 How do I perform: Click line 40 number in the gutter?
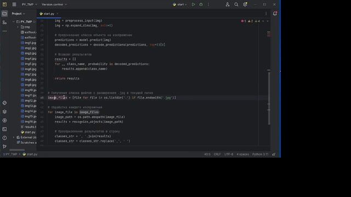[42, 97]
